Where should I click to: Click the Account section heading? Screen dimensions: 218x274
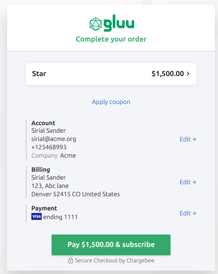point(43,123)
